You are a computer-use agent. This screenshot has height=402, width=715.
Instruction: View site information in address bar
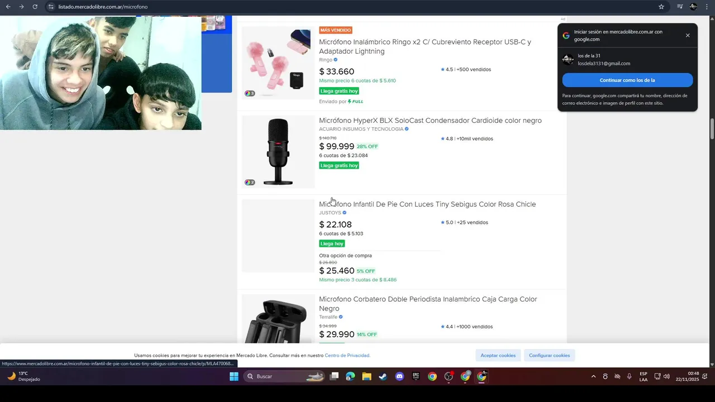tap(51, 7)
